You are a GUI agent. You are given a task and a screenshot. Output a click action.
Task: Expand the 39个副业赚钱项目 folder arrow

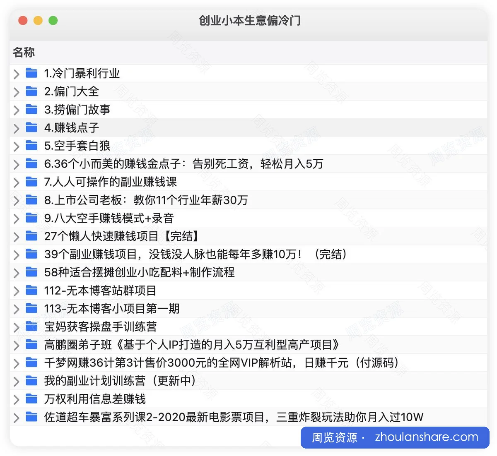pyautogui.click(x=16, y=255)
